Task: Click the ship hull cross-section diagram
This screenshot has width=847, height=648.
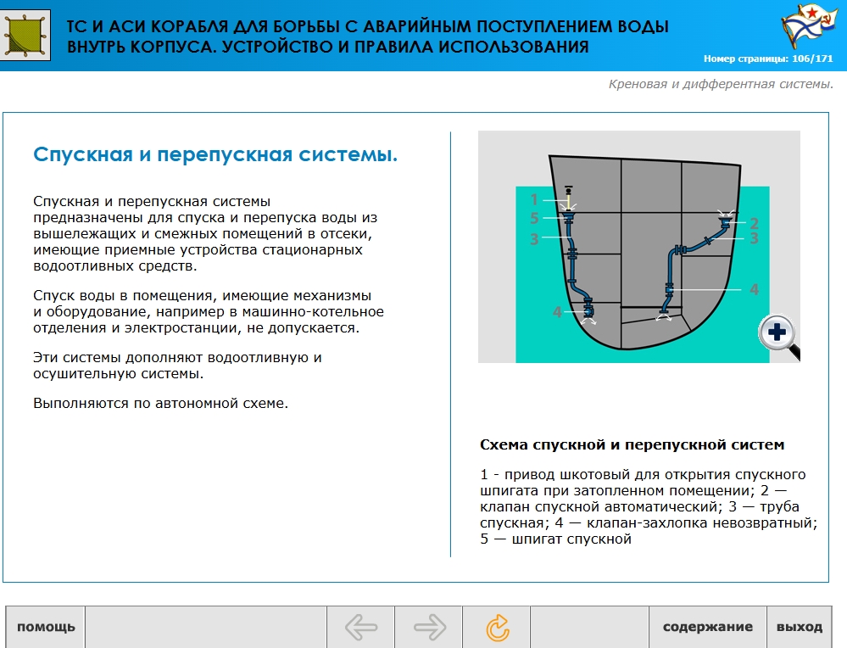Action: 638,247
